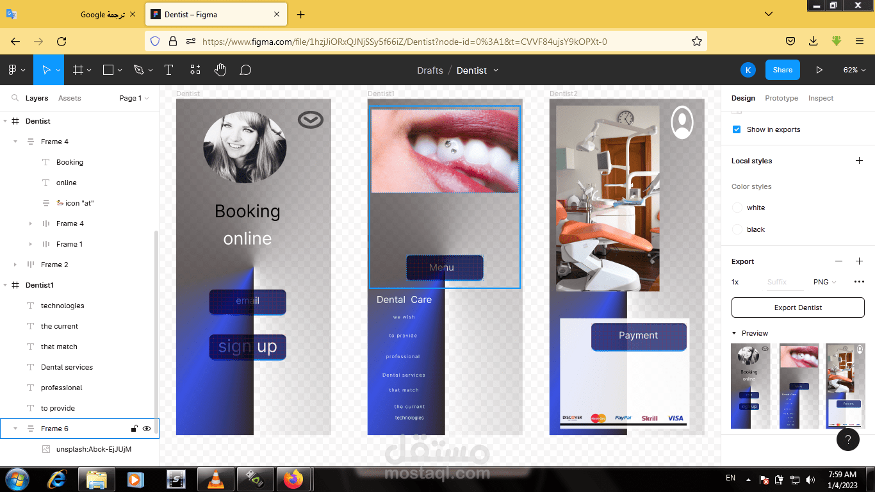Open the Frame tool options chevron
This screenshot has width=875, height=492.
[89, 70]
